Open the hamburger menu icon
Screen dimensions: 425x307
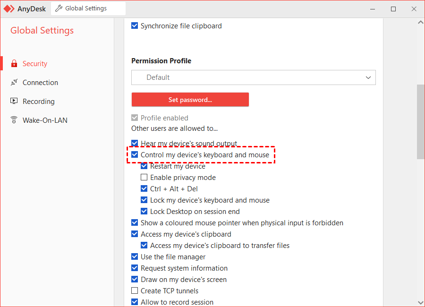click(x=349, y=9)
